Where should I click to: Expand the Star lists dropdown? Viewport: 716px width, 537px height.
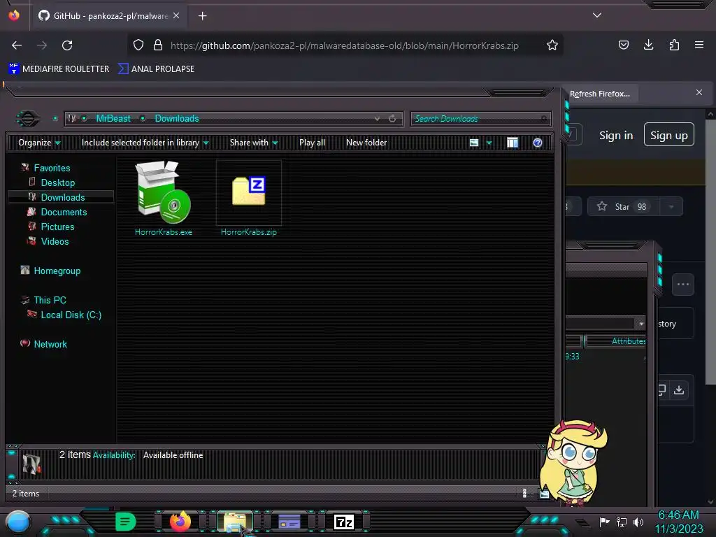click(x=671, y=207)
